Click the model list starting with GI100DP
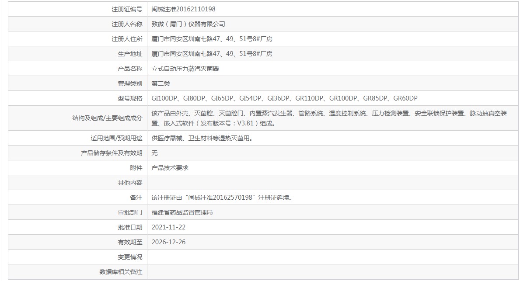The width and height of the screenshot is (520, 281). point(285,98)
